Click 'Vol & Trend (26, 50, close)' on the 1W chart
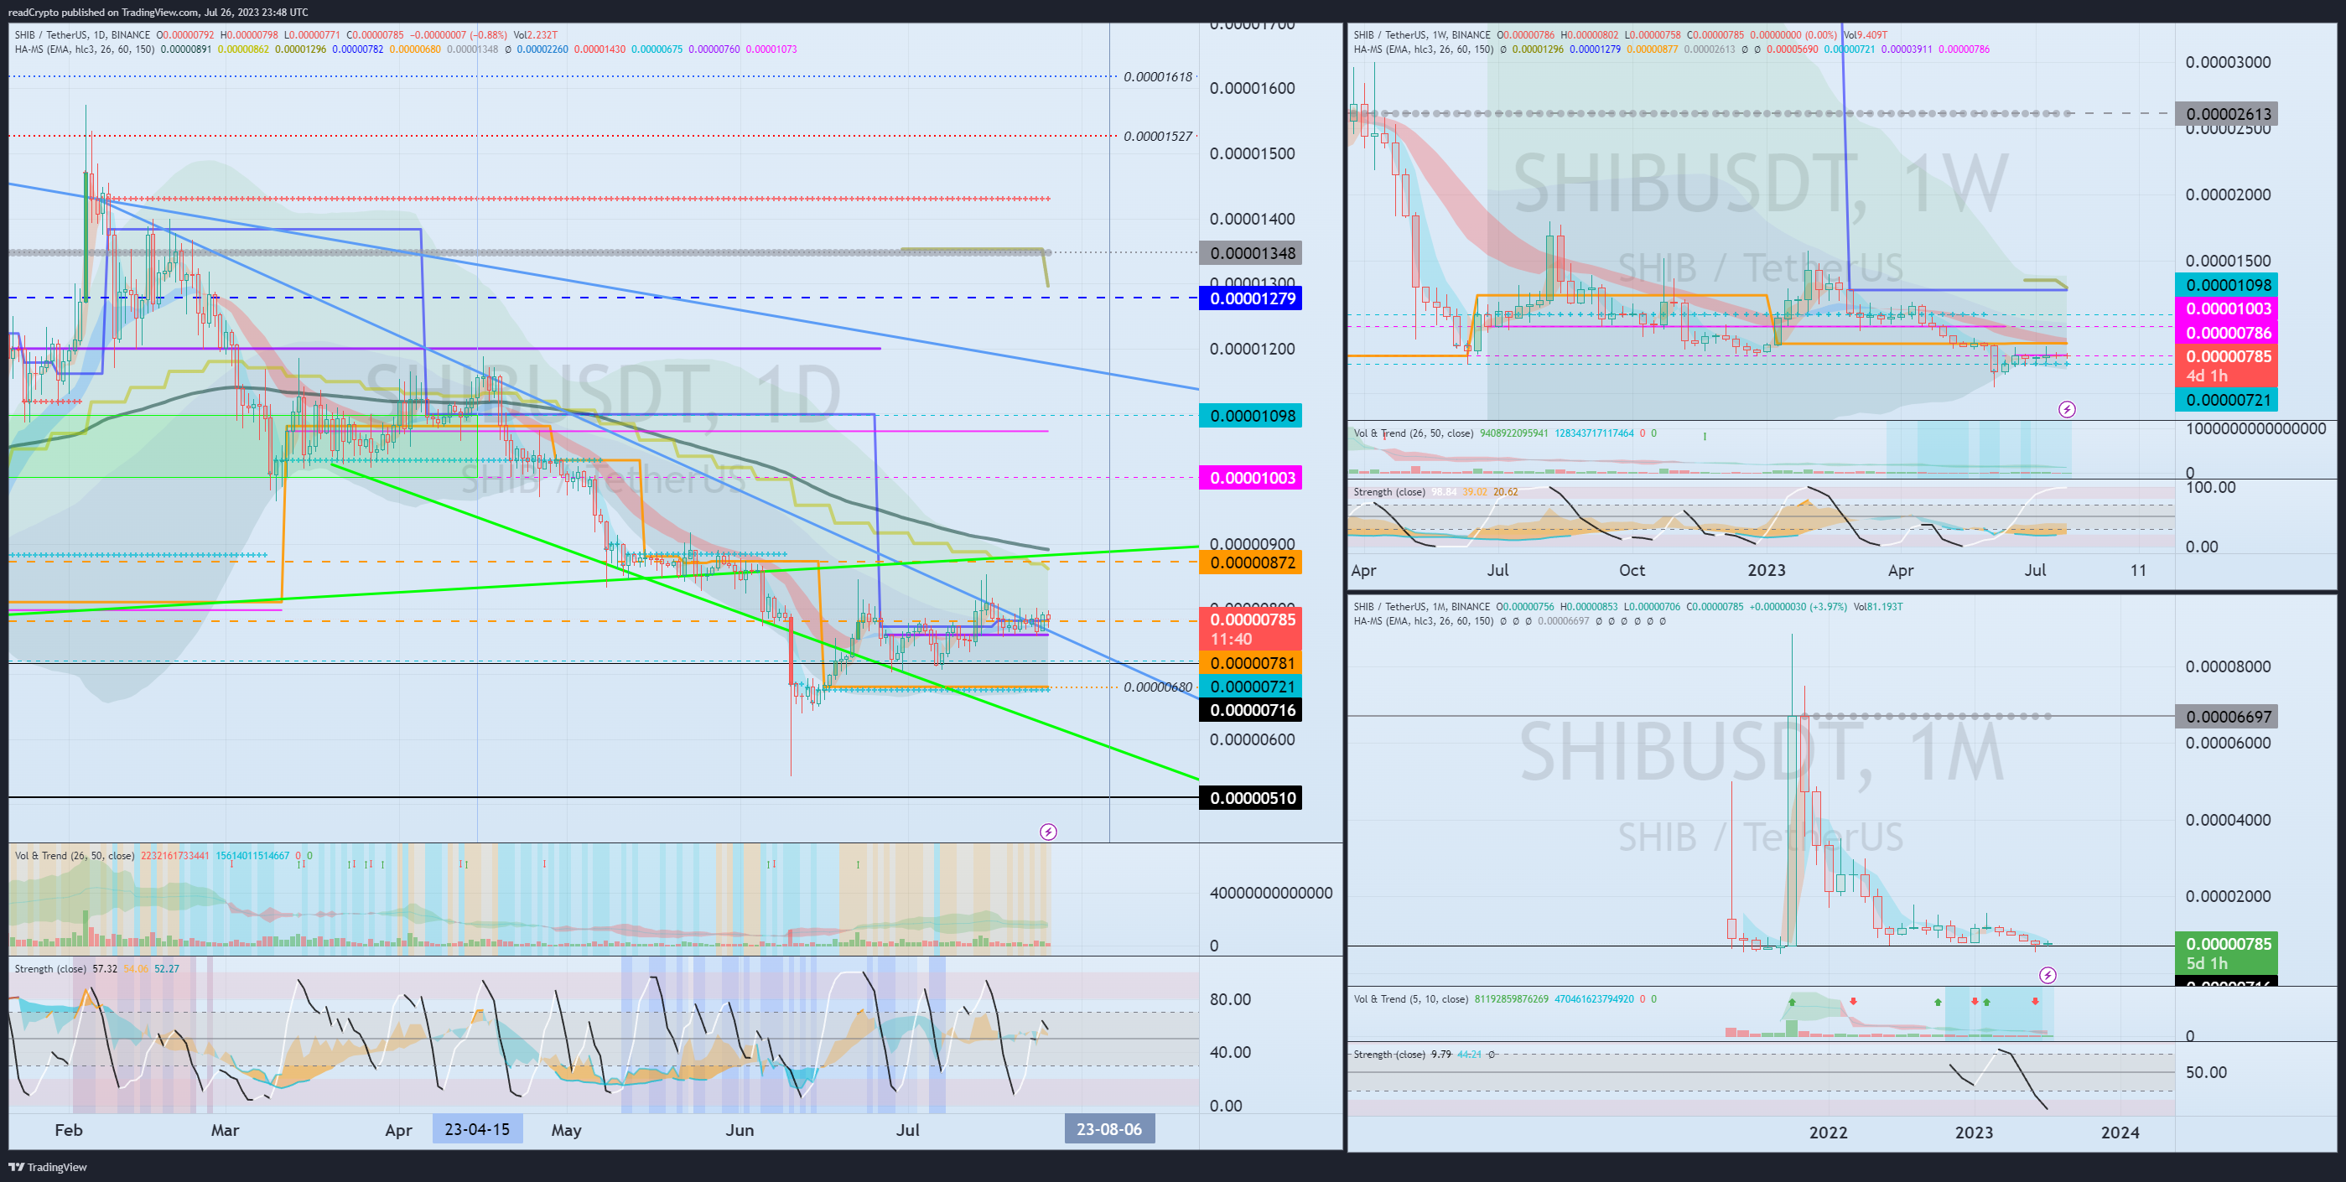2346x1182 pixels. 1414,433
